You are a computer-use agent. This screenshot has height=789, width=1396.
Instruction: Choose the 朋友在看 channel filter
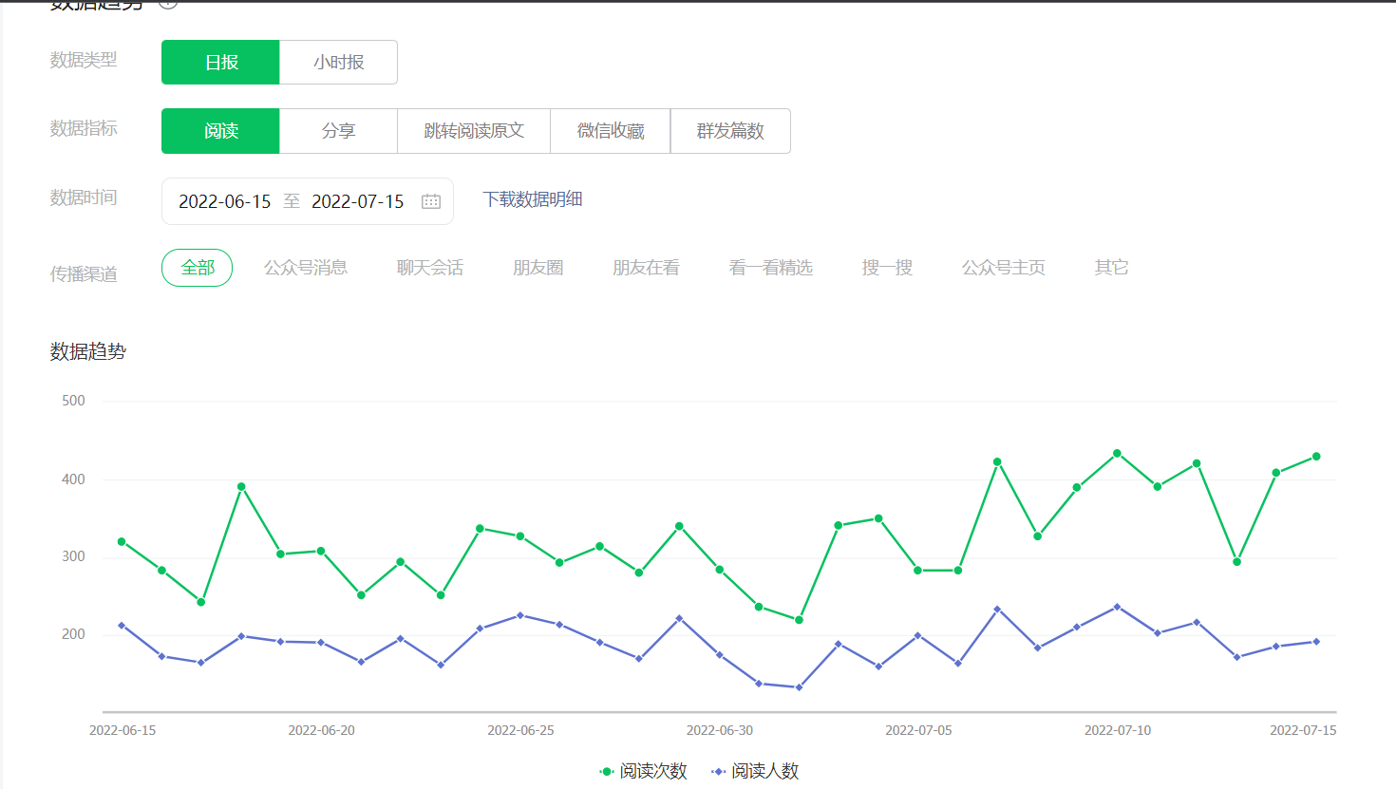(x=646, y=268)
